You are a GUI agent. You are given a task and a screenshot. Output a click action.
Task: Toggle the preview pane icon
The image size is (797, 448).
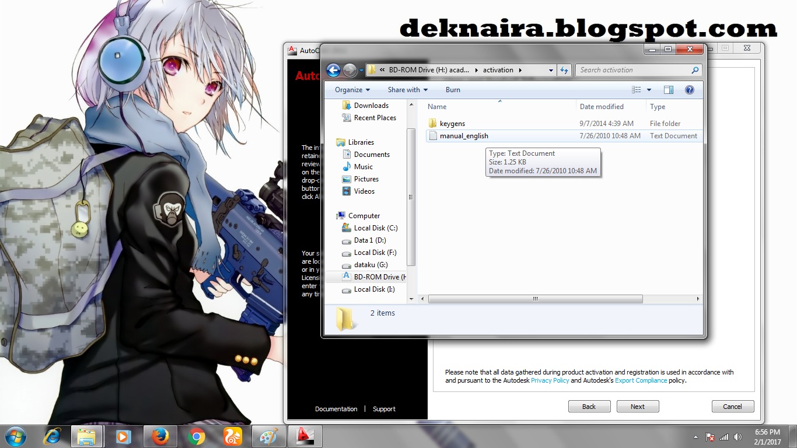pyautogui.click(x=669, y=90)
